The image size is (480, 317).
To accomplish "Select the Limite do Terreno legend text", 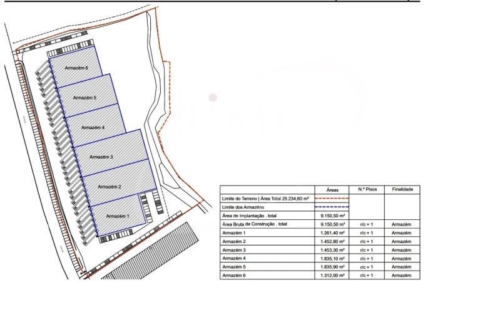I will (x=267, y=198).
